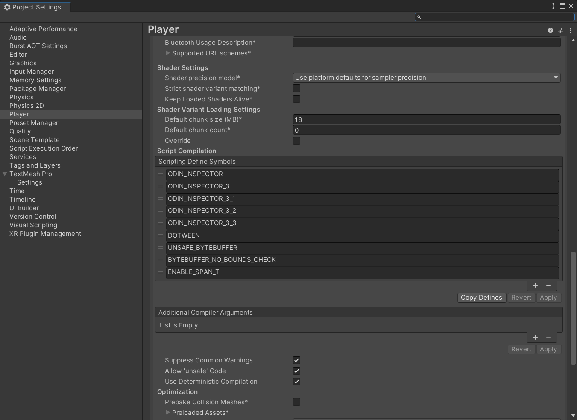The height and width of the screenshot is (420, 577).
Task: Toggle shader variant Override checkbox
Action: (296, 141)
